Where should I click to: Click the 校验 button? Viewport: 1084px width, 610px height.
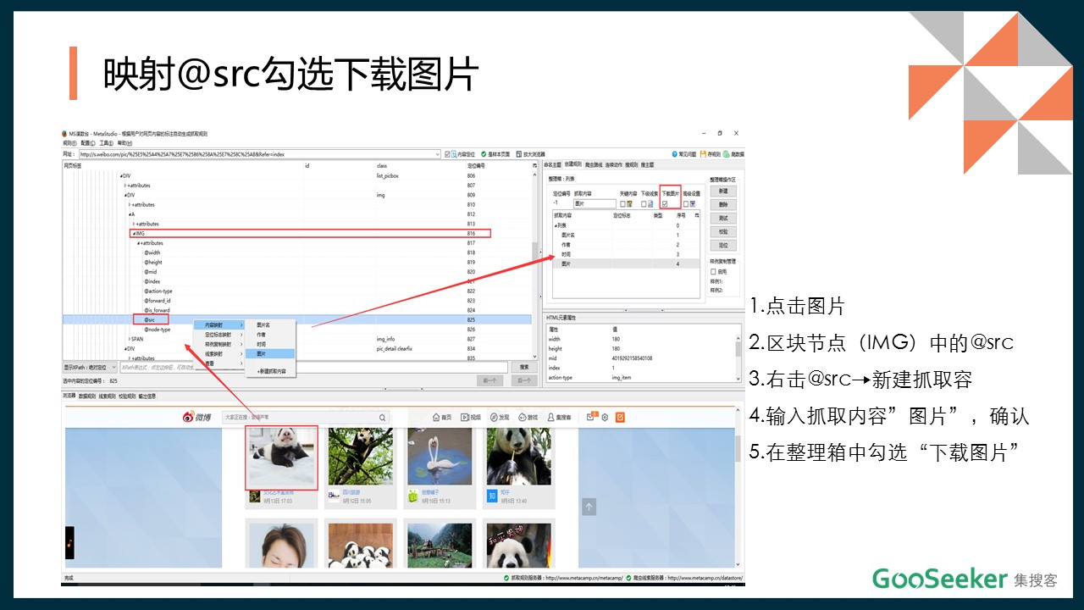[x=722, y=232]
